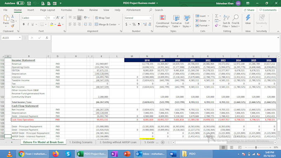Switch to the Insert ribbon tab
Viewport: 281px width, 158px height.
tap(31, 10)
